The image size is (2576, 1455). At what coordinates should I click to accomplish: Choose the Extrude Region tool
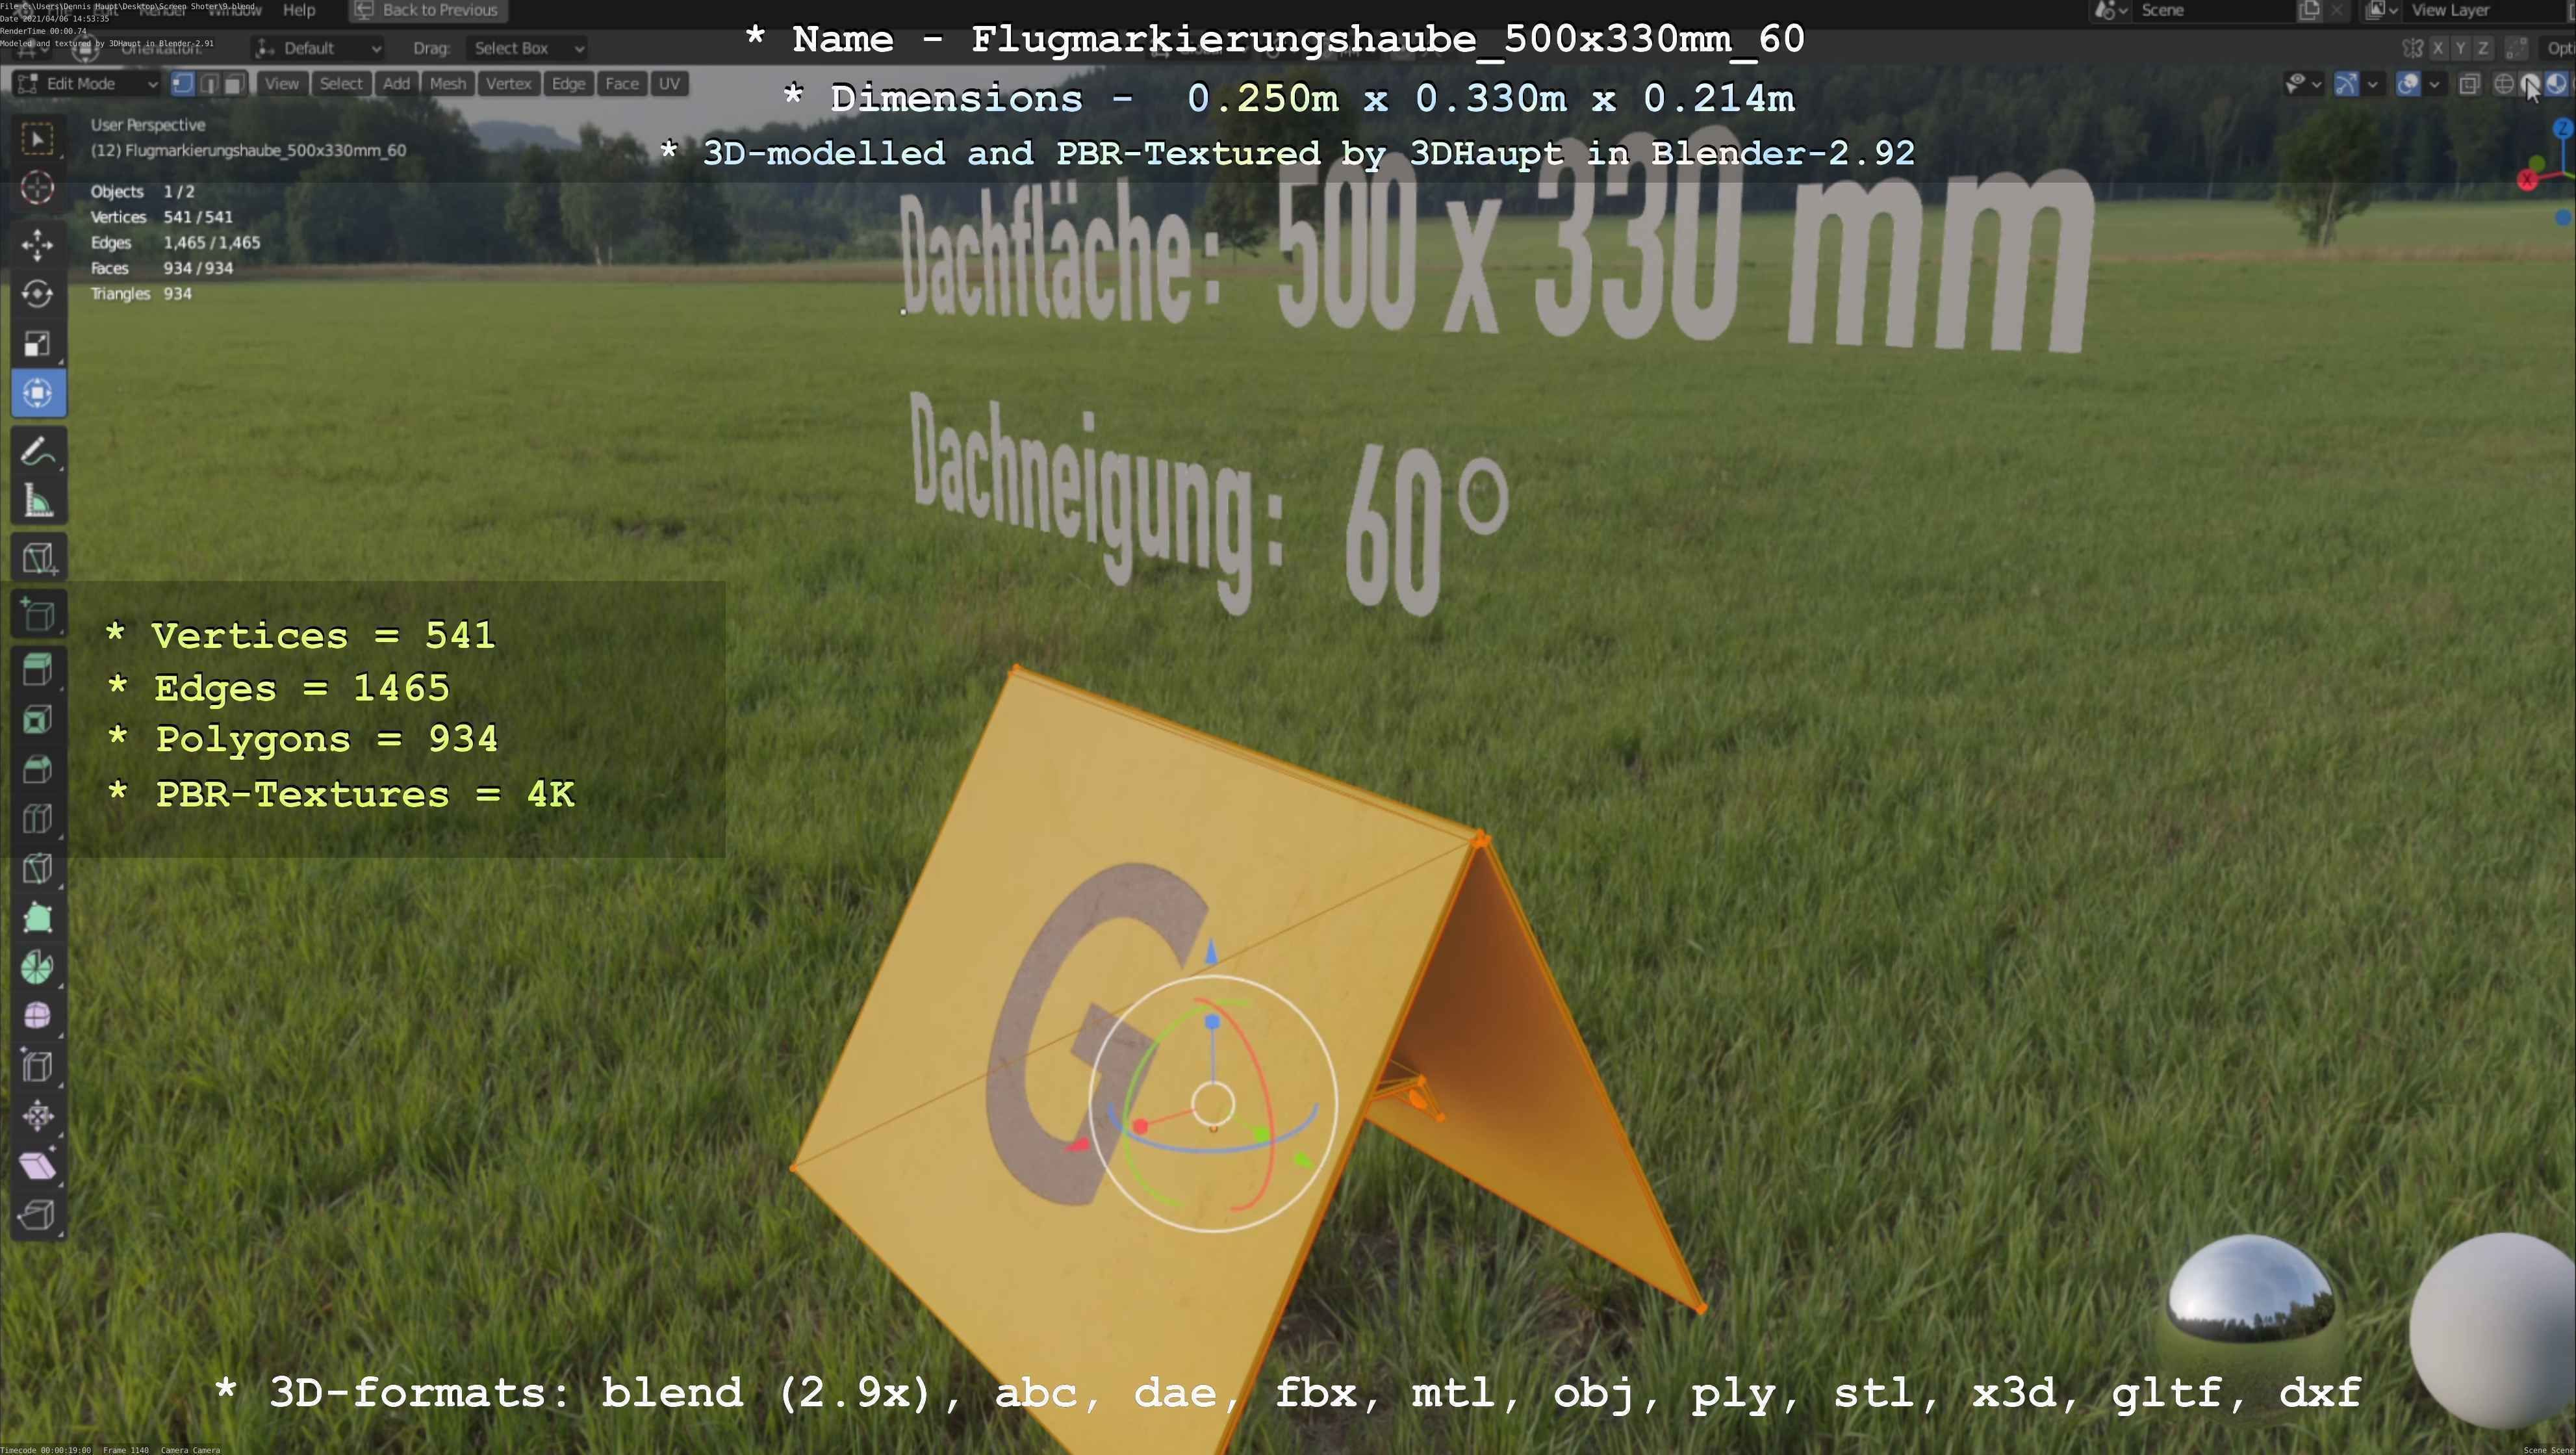(x=38, y=671)
